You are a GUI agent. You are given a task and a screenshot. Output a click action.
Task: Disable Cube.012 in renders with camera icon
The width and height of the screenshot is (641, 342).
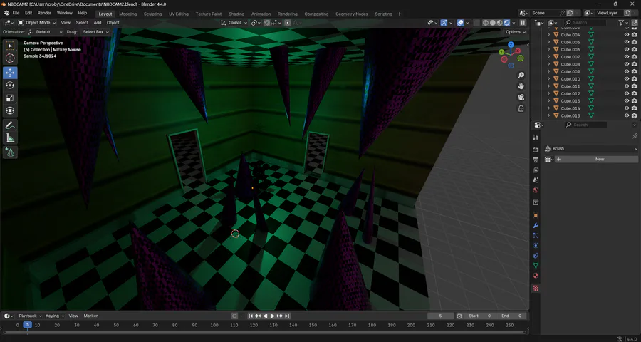tap(634, 93)
